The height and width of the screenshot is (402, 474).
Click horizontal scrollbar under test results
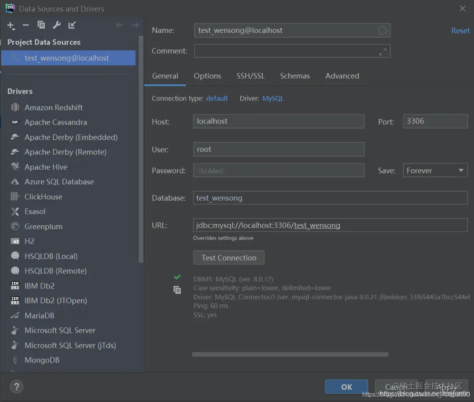coord(290,354)
